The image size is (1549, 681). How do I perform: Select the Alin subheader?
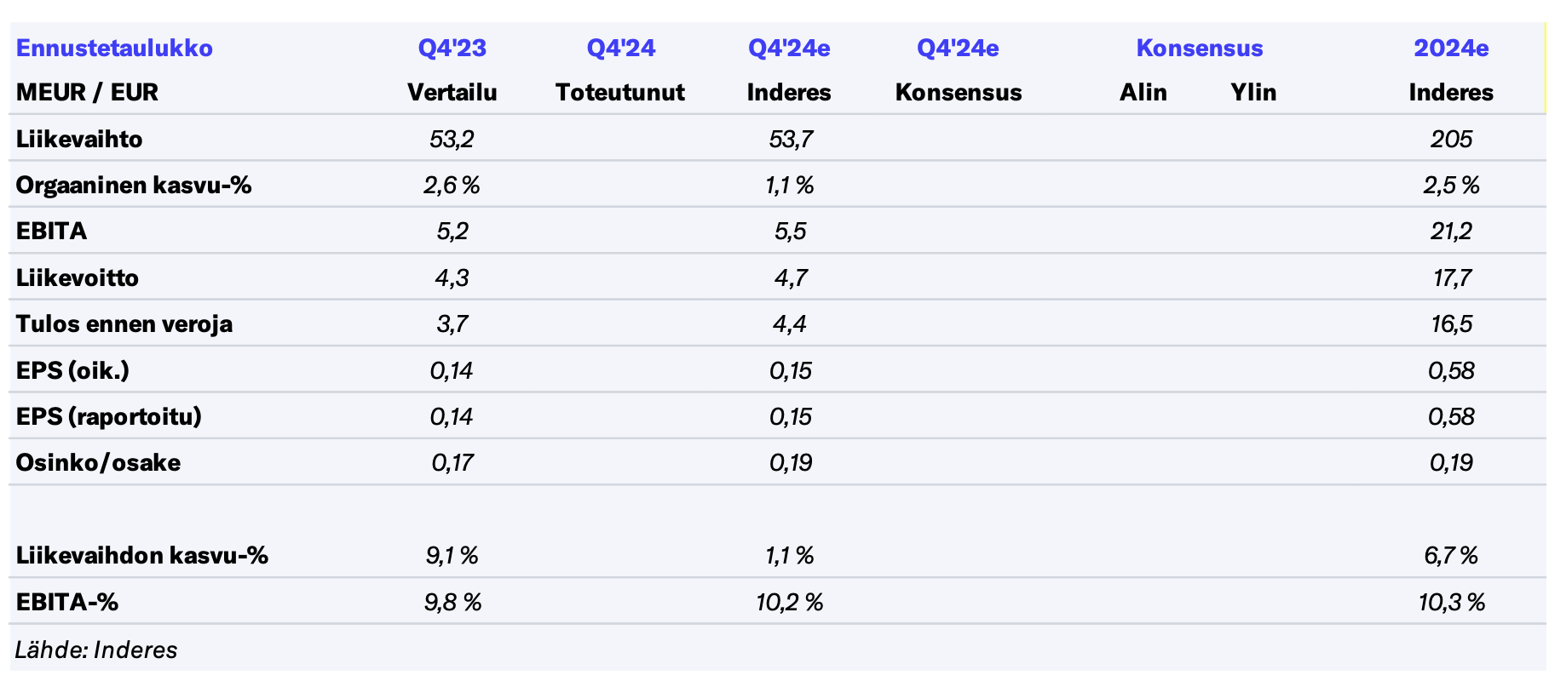1143,92
